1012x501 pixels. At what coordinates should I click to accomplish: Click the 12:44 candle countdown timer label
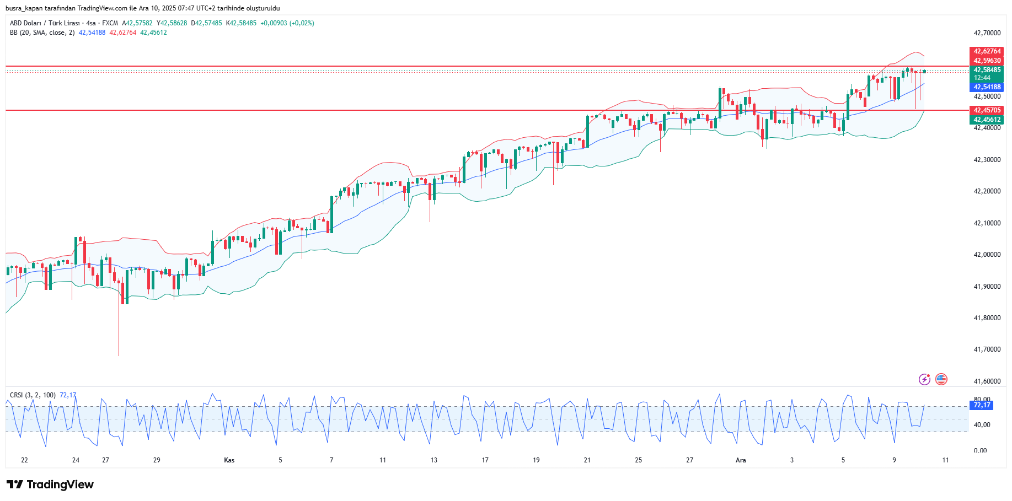coord(982,78)
